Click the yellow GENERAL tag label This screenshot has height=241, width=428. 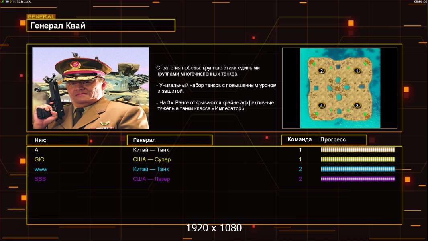click(x=41, y=17)
